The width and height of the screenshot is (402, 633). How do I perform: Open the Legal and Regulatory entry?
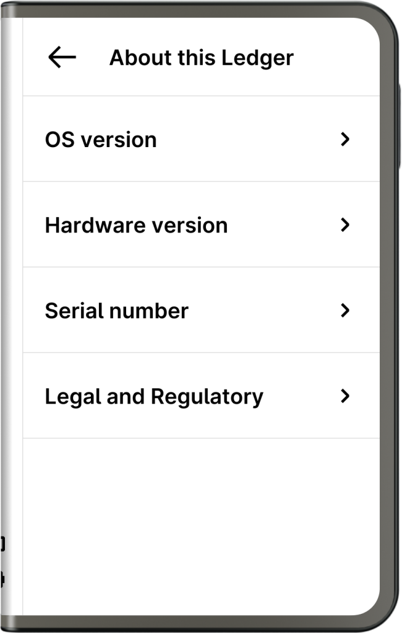(201, 396)
